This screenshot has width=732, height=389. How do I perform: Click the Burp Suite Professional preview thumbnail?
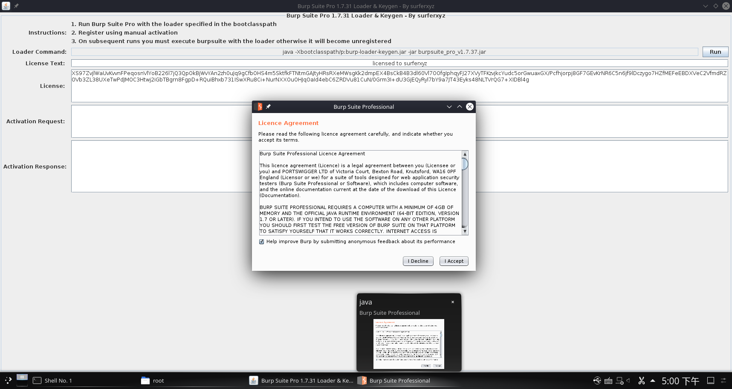click(x=408, y=344)
